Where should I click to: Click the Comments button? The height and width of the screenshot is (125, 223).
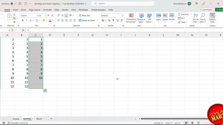[x=206, y=10]
